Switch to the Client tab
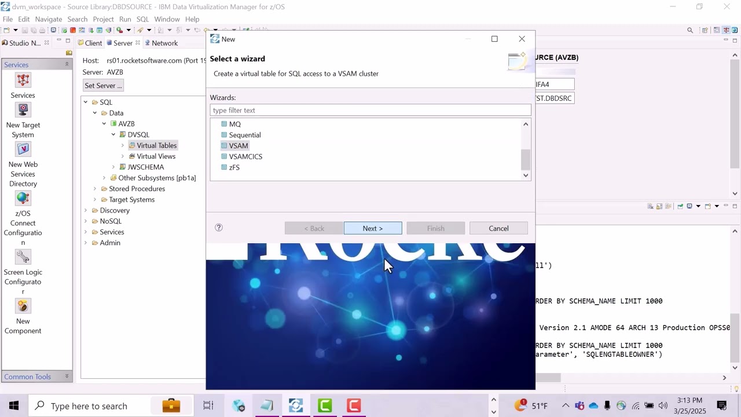The image size is (741, 417). pyautogui.click(x=90, y=43)
